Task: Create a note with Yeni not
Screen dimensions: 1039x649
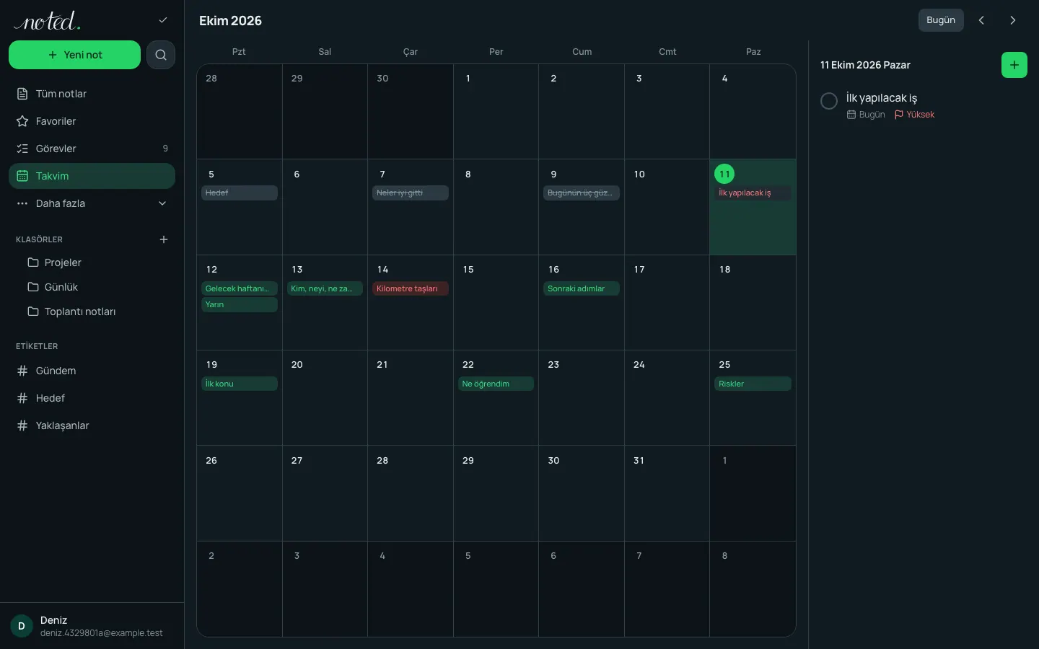Action: 74,55
